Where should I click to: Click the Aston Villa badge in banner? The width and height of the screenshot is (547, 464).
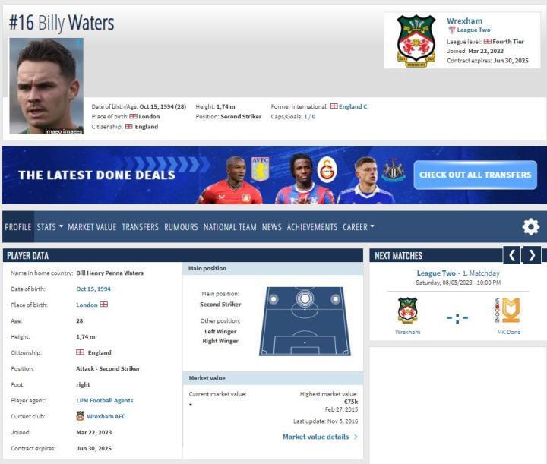click(261, 169)
